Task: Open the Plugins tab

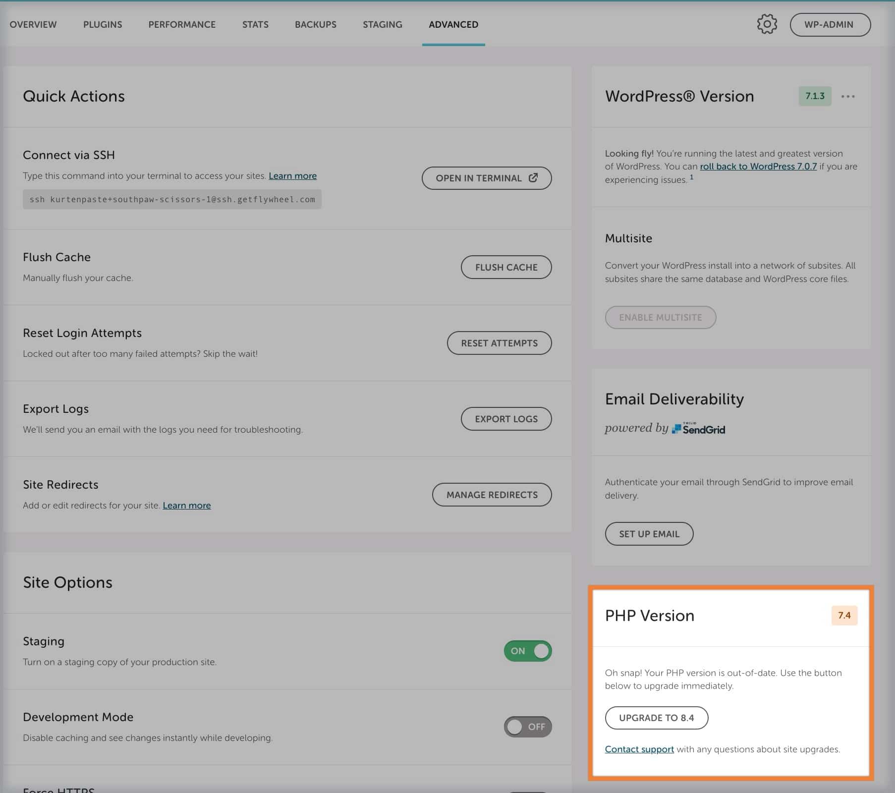Action: coord(103,24)
